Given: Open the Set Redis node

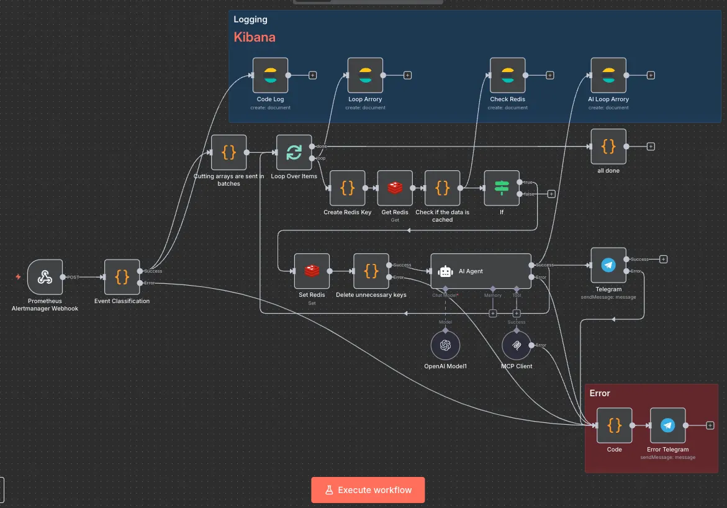Looking at the screenshot, I should click(311, 271).
